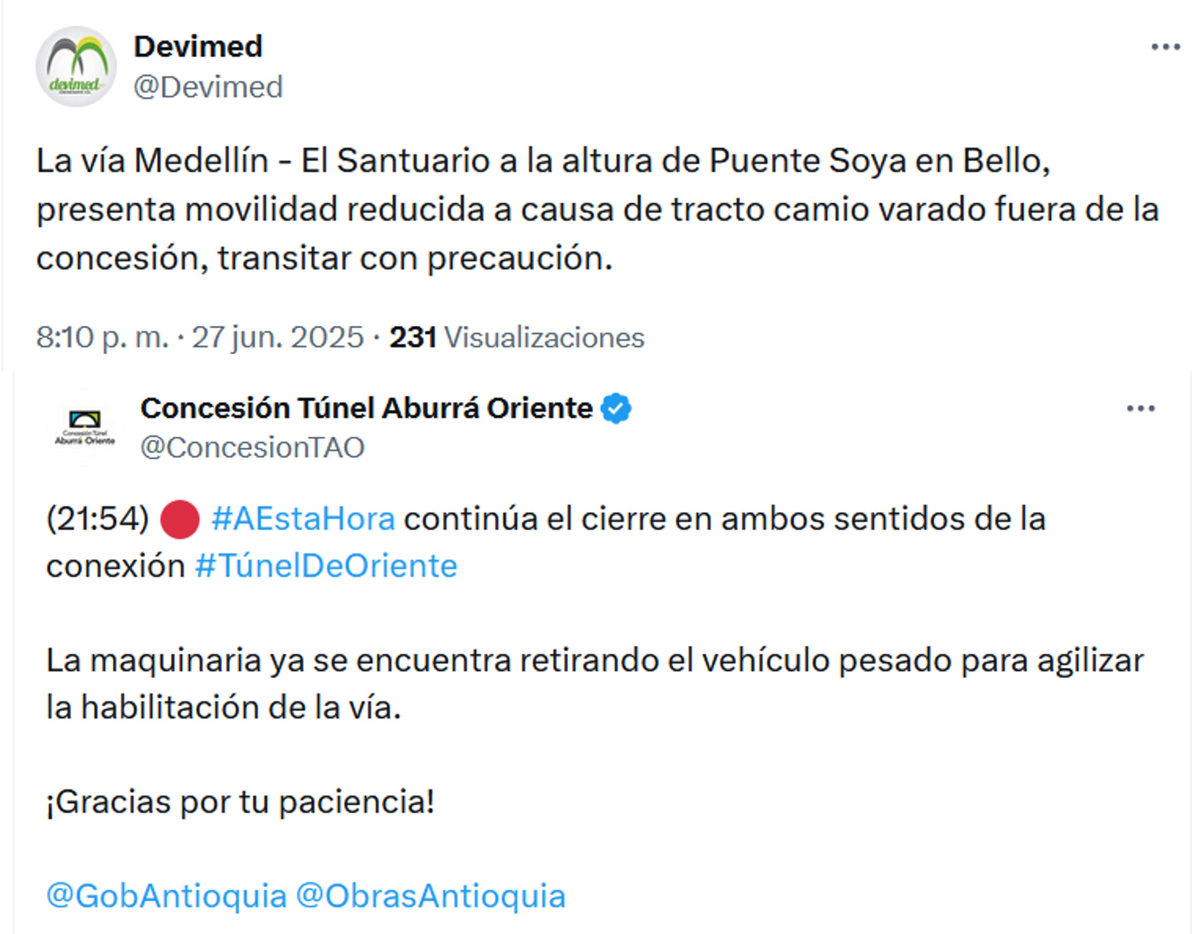Open more options on Devimed's post
Image resolution: width=1199 pixels, height=934 pixels.
(x=1165, y=47)
